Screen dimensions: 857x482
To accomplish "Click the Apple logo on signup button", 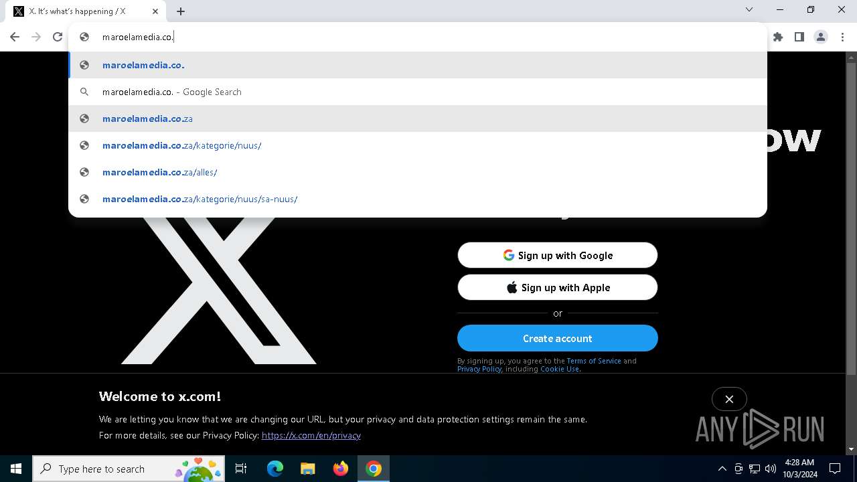I will (x=512, y=287).
